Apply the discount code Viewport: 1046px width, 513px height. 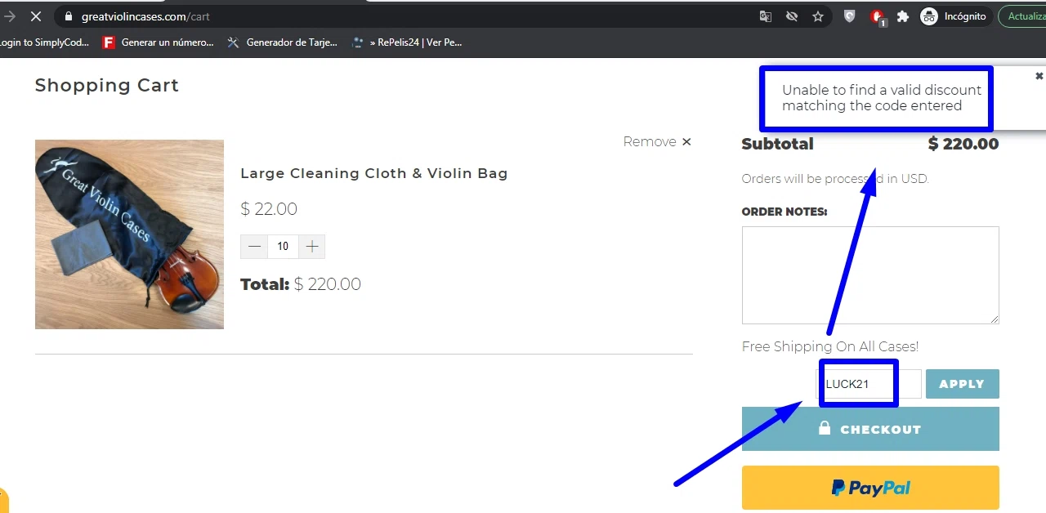click(963, 384)
